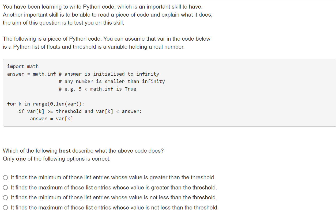This screenshot has height=210, width=336.
Task: Click the bold word "best" in the question
Action: (65, 151)
